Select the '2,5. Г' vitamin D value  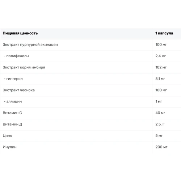point(160,124)
